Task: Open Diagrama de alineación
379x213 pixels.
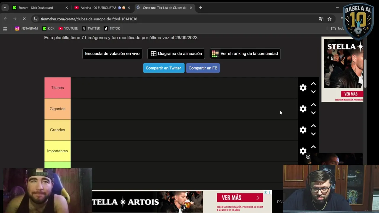Action: coord(176,54)
